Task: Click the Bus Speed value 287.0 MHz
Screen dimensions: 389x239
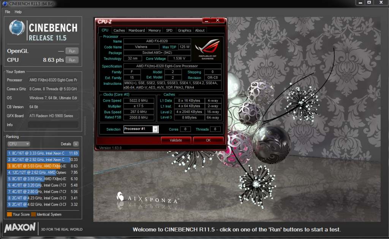Action: click(139, 112)
